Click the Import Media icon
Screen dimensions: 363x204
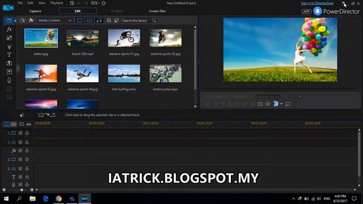click(x=22, y=20)
